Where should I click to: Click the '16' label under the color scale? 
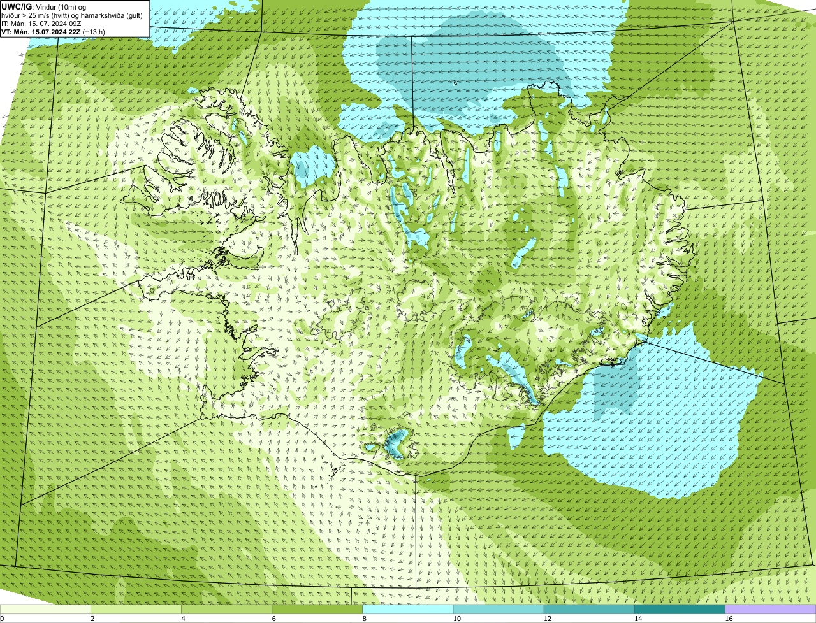[728, 619]
